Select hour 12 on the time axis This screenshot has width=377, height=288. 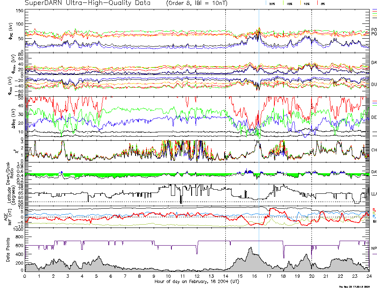tap(197, 276)
